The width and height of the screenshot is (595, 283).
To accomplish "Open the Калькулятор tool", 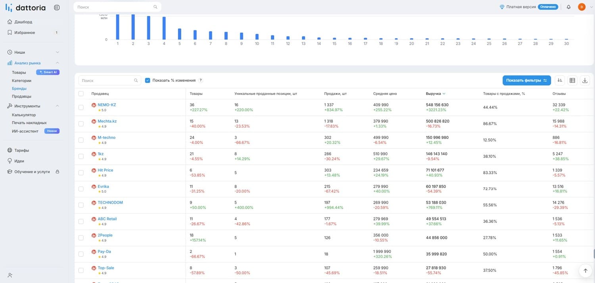I will click(24, 115).
